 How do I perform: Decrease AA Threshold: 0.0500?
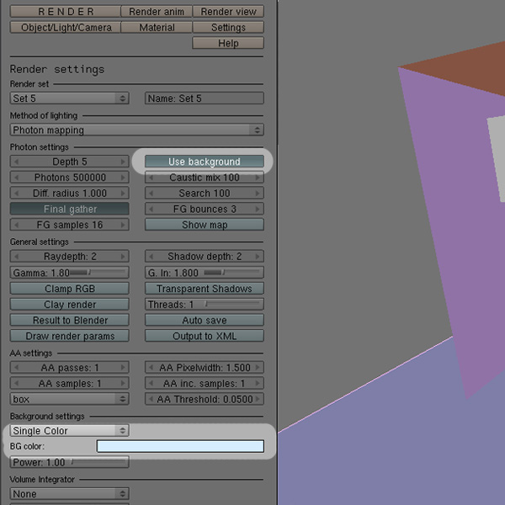(x=151, y=399)
